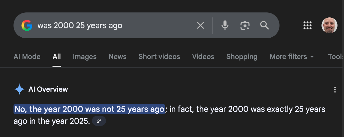Click the Google logo in search bar
This screenshot has width=344, height=137.
(x=27, y=25)
